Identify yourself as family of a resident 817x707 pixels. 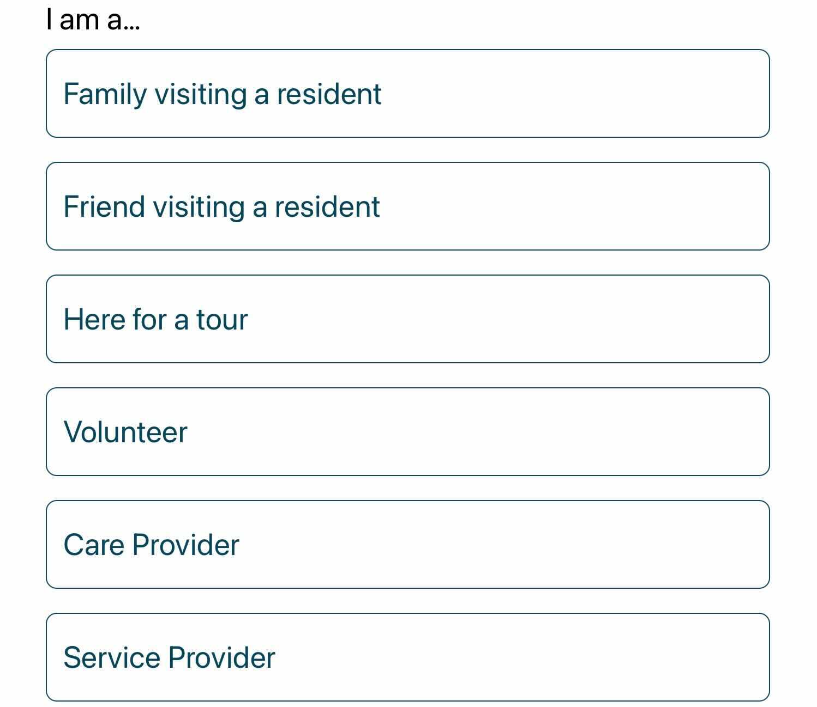(x=408, y=94)
